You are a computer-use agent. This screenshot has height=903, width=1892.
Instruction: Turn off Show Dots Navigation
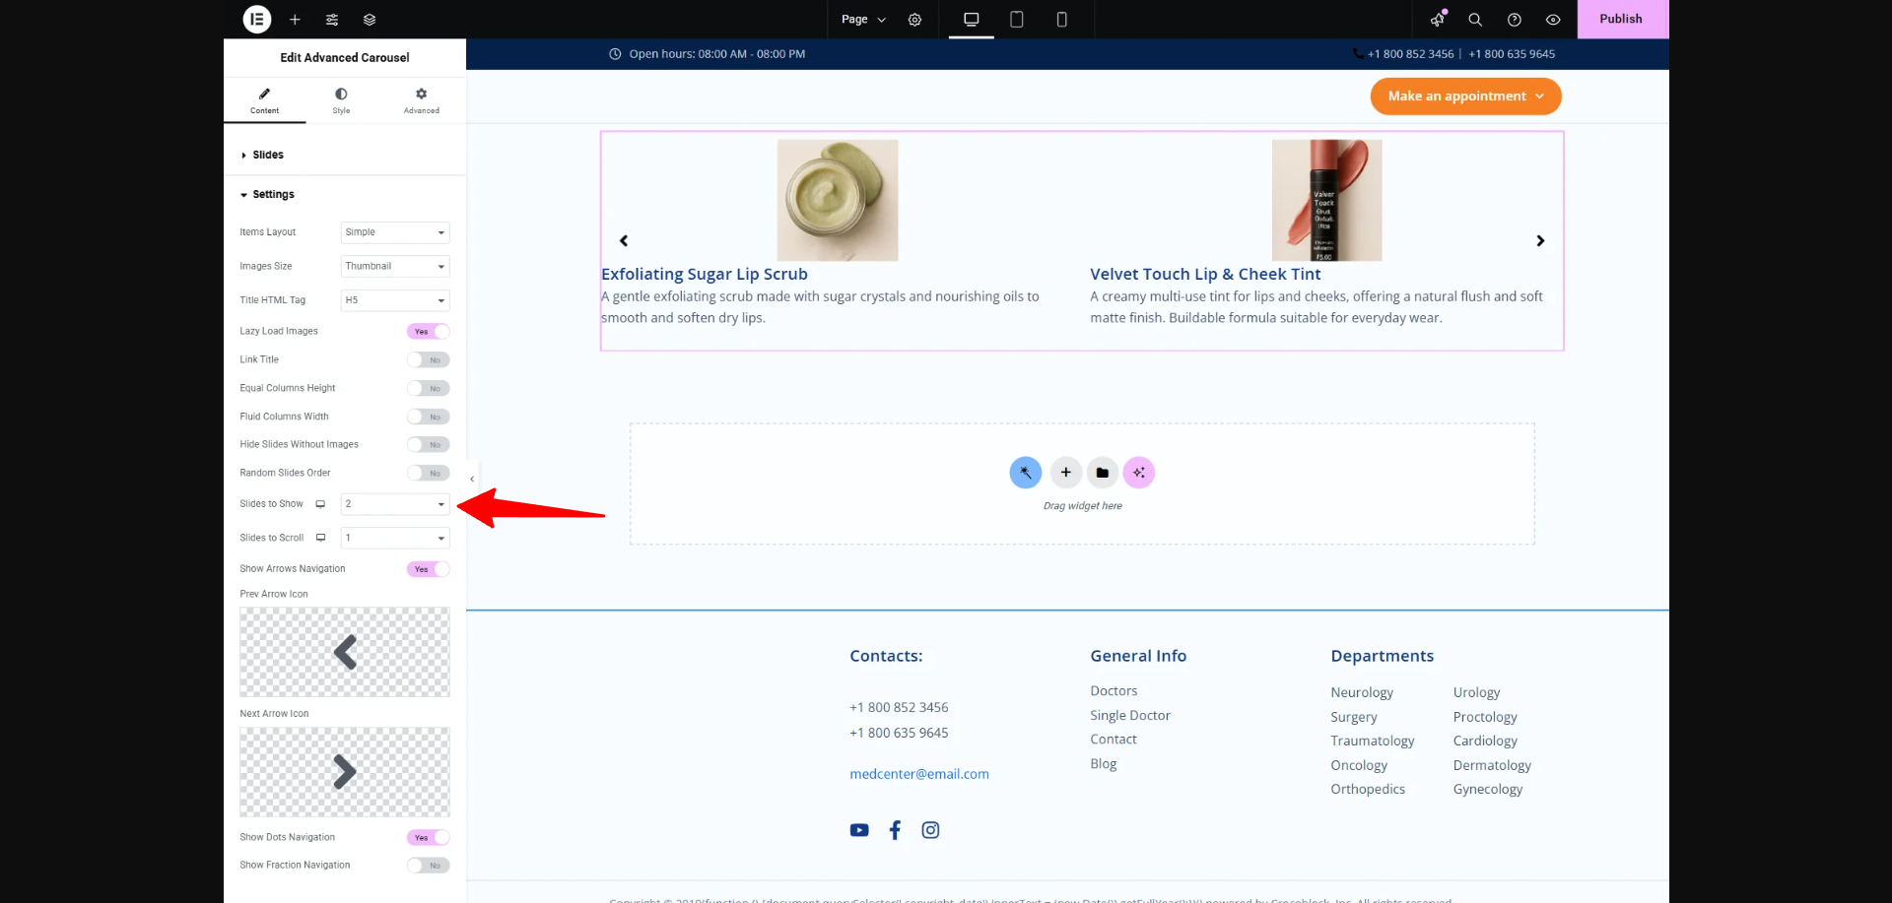428,838
